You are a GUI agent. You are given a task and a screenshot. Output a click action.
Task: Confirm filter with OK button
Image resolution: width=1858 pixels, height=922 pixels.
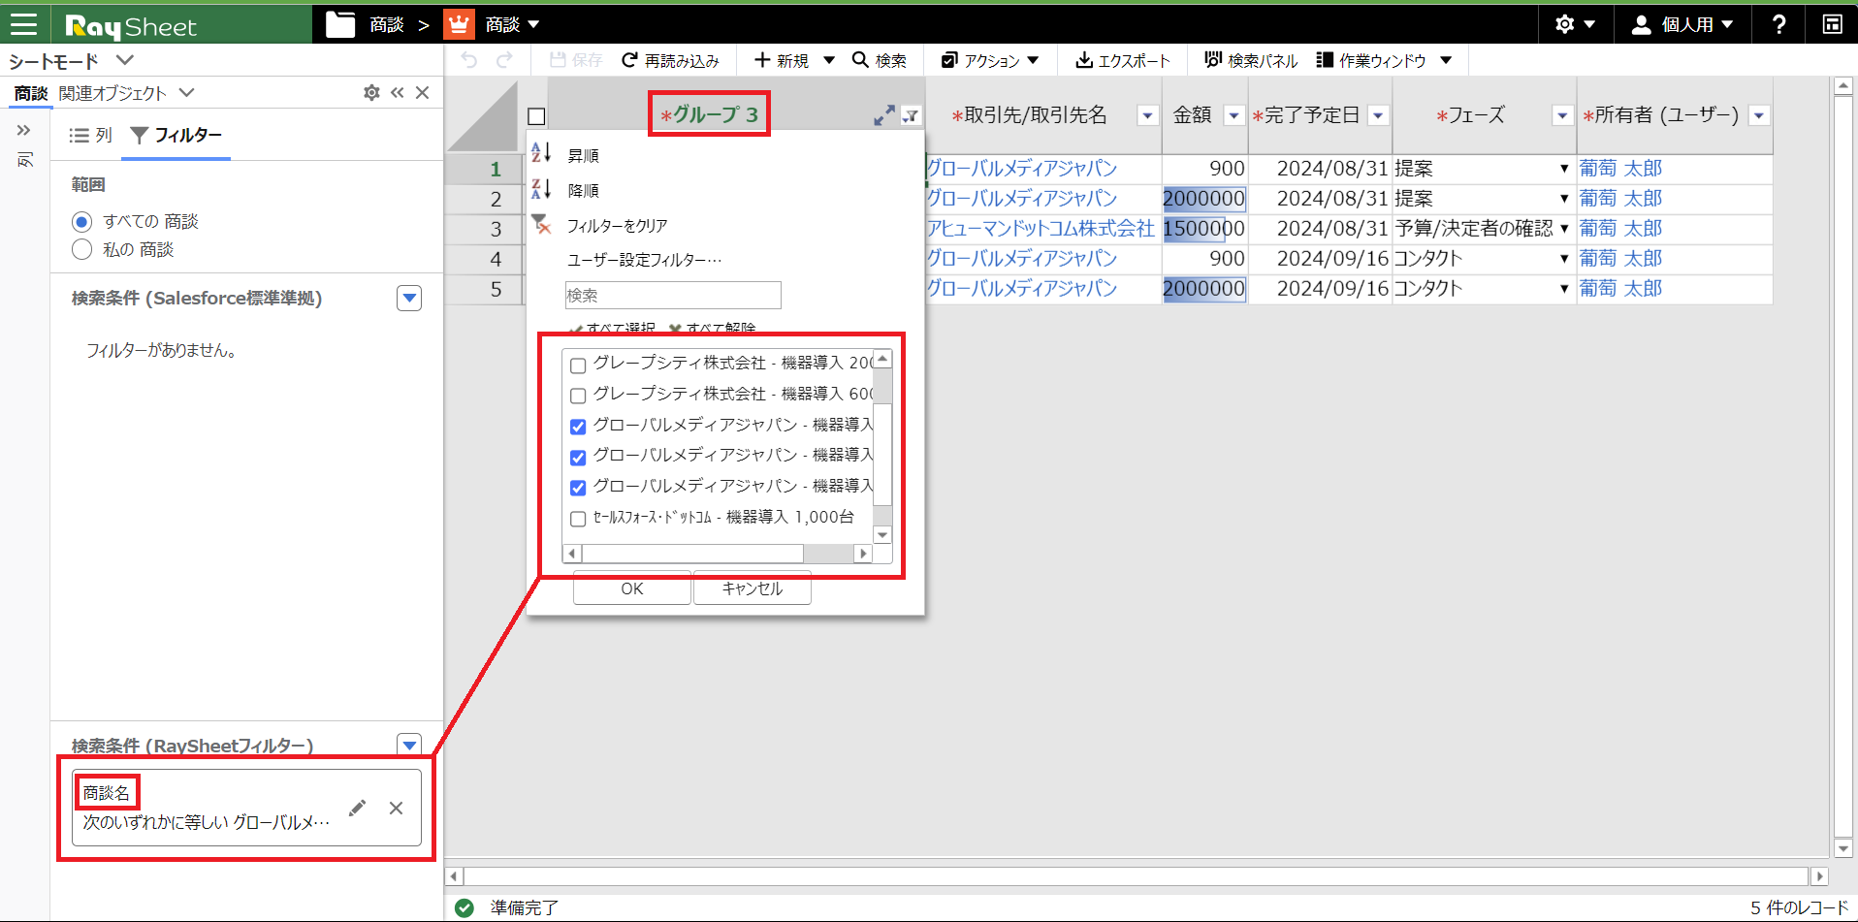pos(632,588)
